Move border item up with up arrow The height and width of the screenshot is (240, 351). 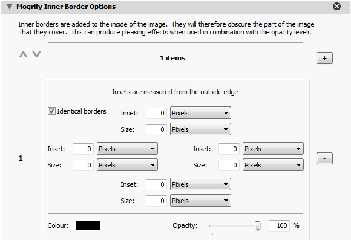[23, 54]
